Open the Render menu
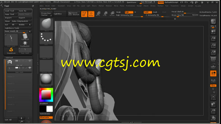The width and height of the screenshot is (221, 124). click(139, 6)
